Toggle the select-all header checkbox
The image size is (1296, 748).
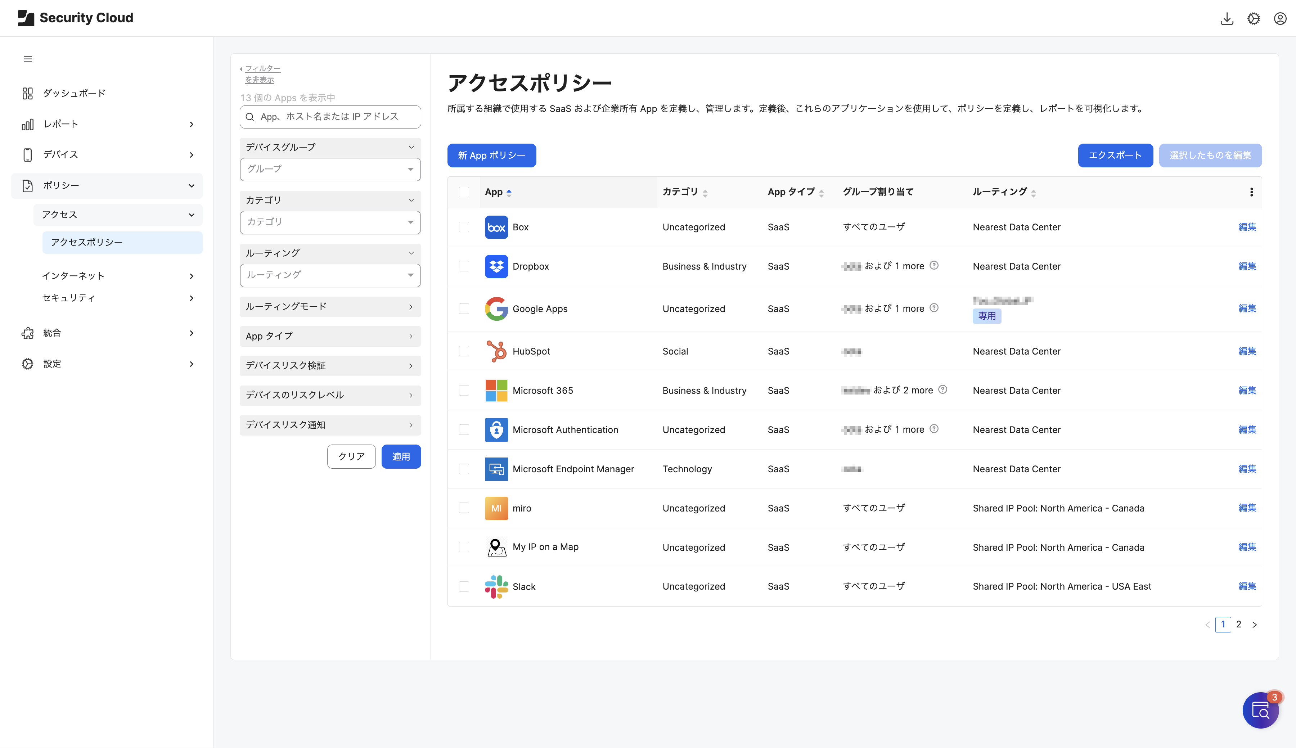click(x=464, y=192)
